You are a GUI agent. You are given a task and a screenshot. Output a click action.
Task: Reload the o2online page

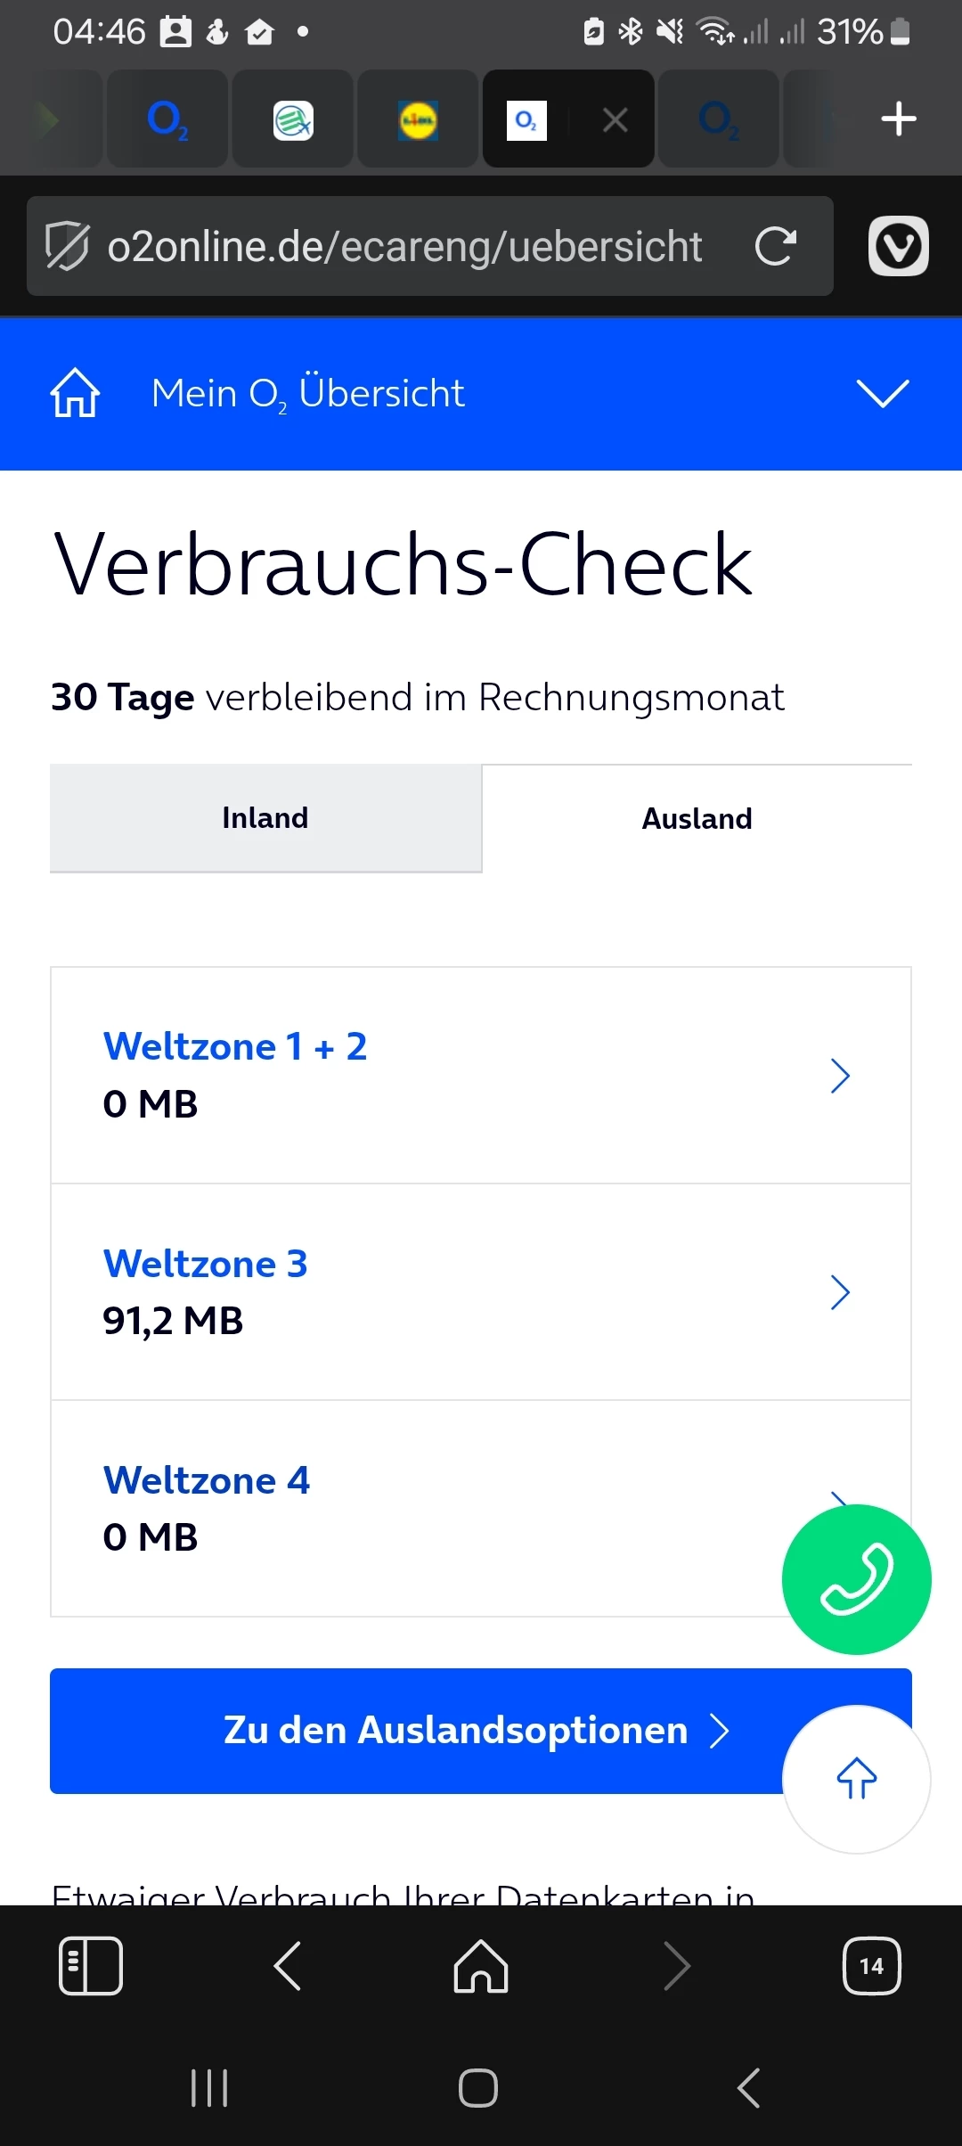point(775,246)
